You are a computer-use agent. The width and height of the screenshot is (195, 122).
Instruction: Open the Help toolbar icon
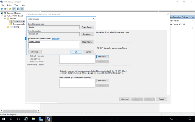point(18,9)
